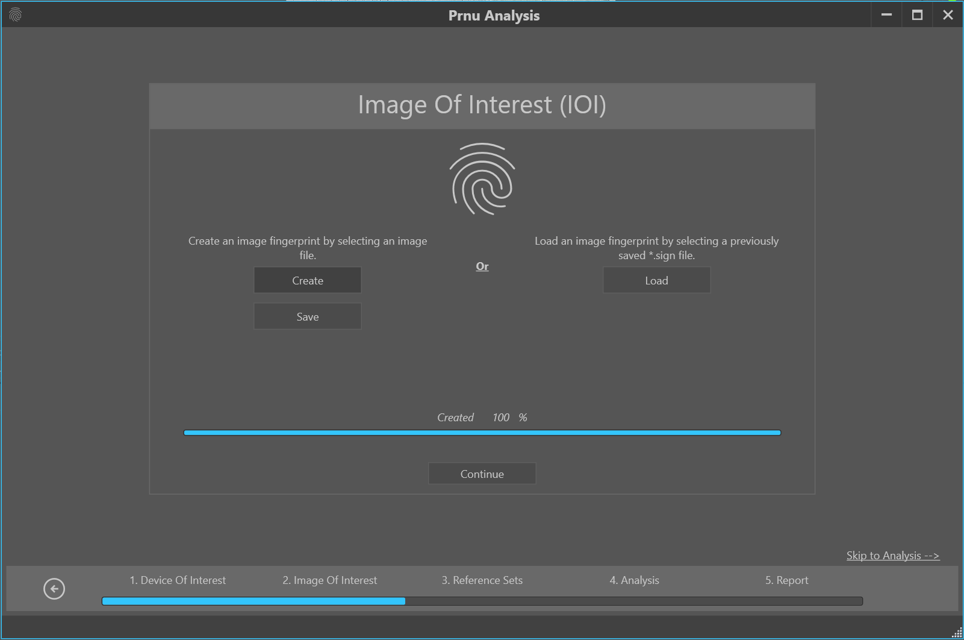Select step 4. Analysis
Image resolution: width=964 pixels, height=640 pixels.
point(634,580)
